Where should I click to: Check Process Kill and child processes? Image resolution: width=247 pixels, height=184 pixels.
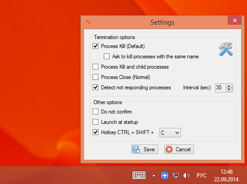(x=96, y=67)
